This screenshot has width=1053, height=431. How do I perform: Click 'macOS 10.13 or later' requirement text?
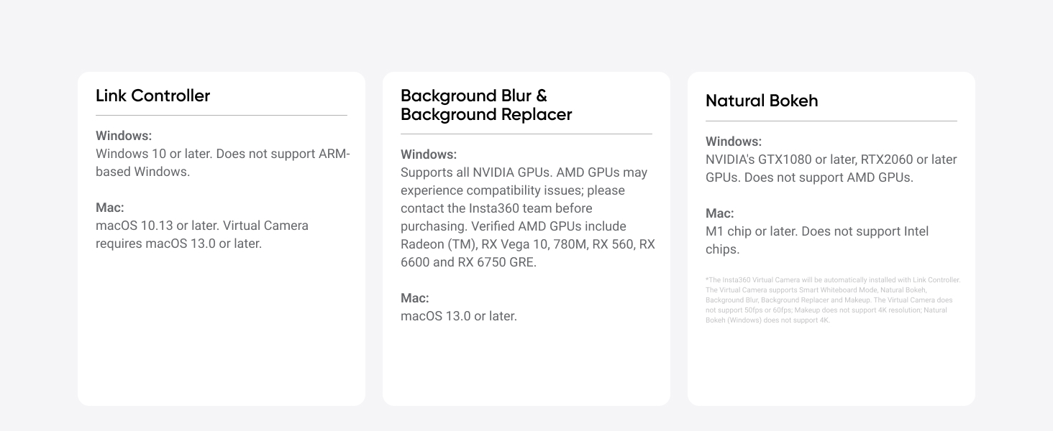pyautogui.click(x=202, y=234)
